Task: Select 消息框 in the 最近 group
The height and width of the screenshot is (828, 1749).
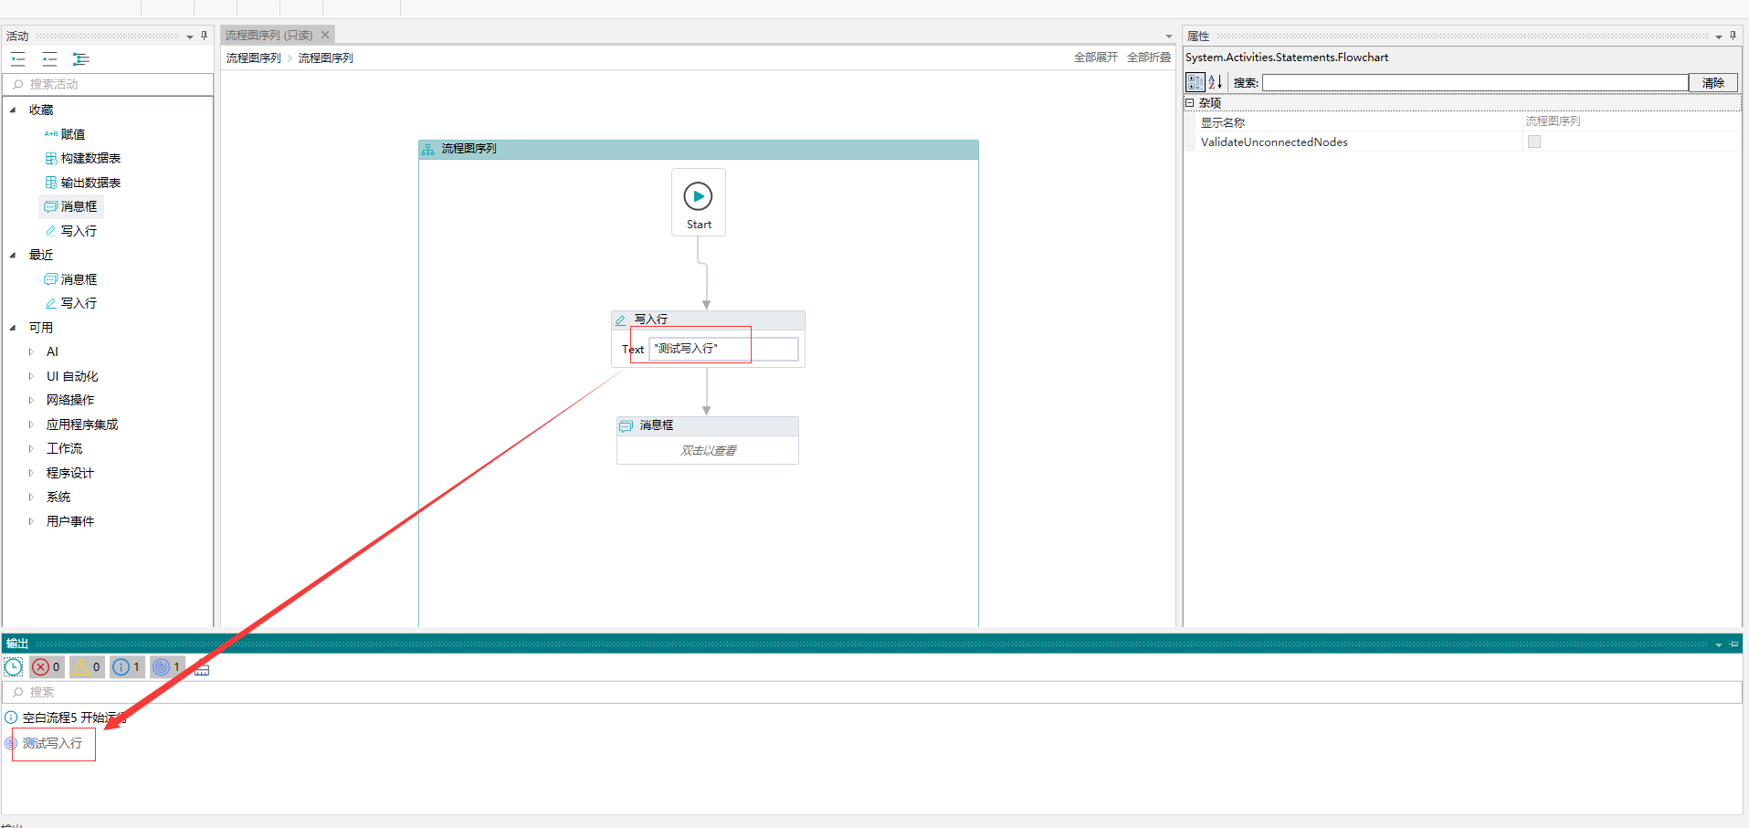Action: [71, 279]
